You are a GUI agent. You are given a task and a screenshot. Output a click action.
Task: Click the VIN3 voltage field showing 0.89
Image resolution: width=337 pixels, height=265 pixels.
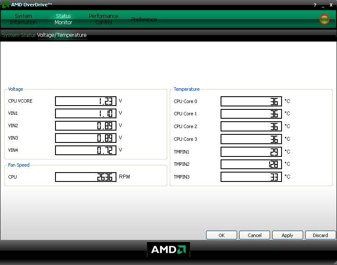(x=86, y=138)
